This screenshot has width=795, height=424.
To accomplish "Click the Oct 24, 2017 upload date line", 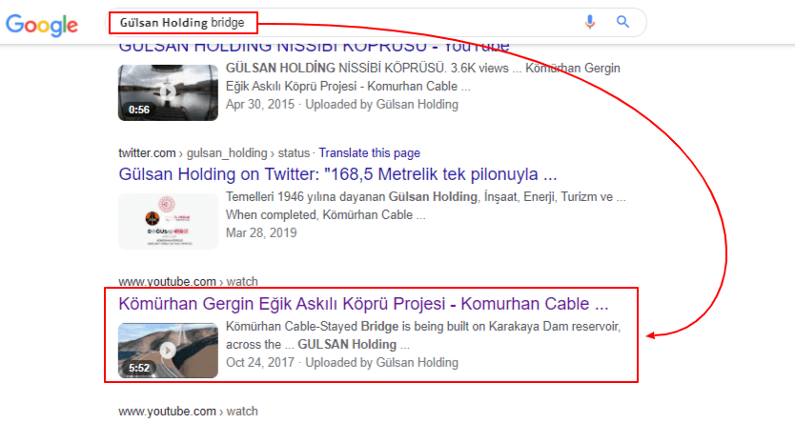I will 342,362.
